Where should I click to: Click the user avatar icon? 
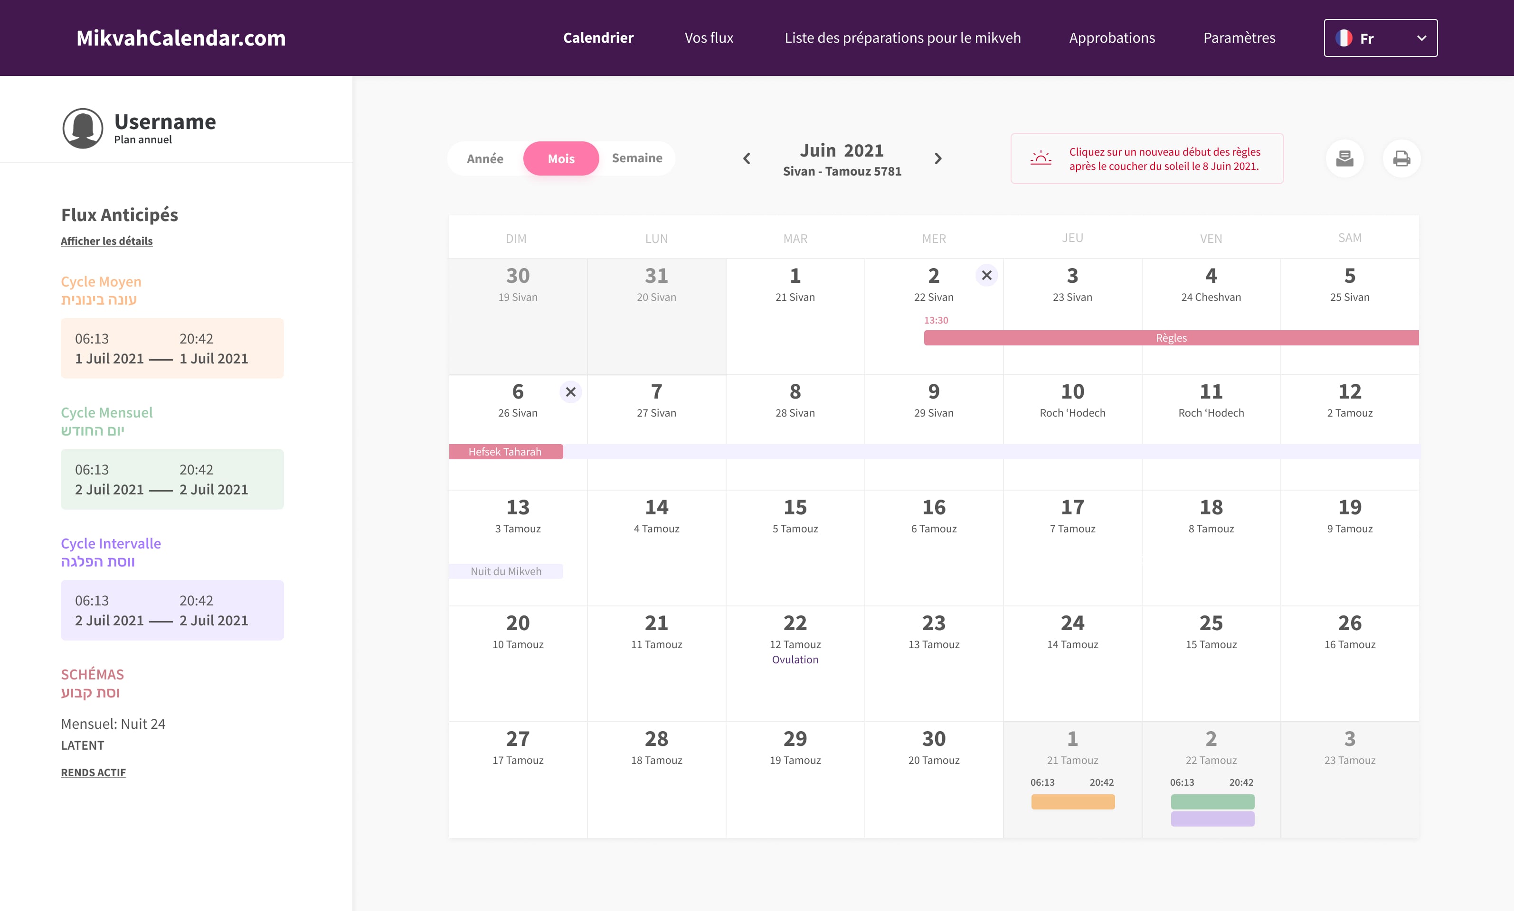point(82,128)
